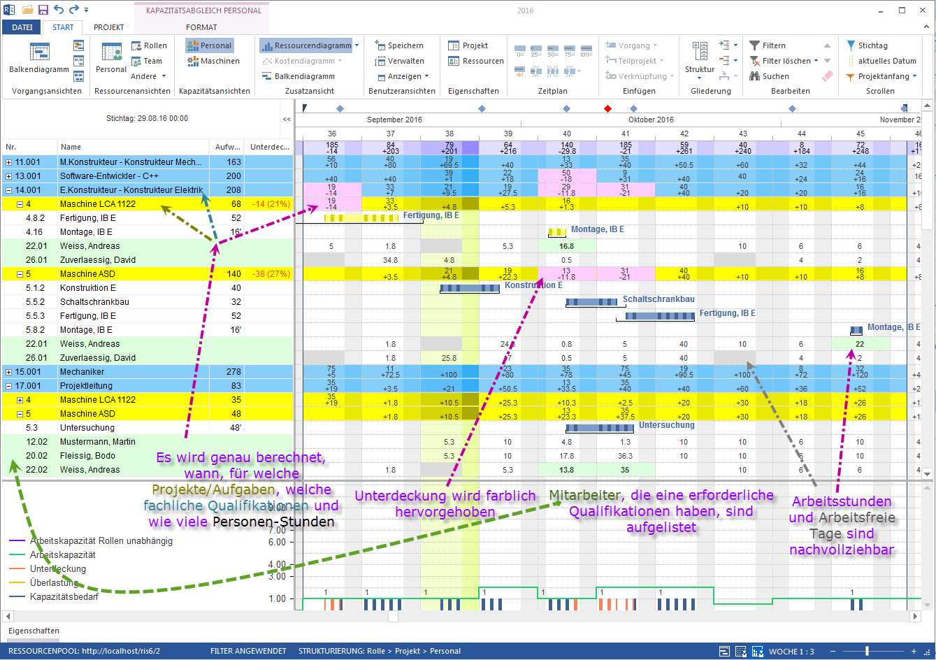Screen dimensions: 936x660
Task: Open the Team resource view
Action: pos(147,61)
